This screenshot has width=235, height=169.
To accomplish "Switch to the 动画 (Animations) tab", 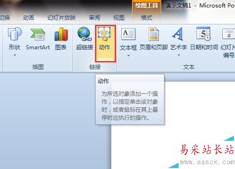I will [x=29, y=17].
